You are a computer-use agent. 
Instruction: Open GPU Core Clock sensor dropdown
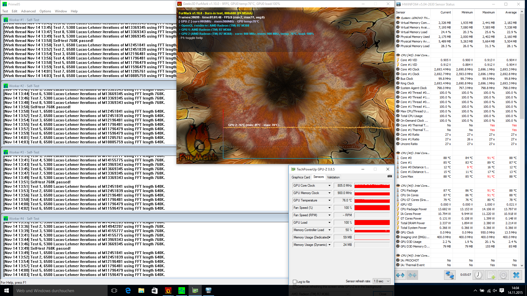pos(329,186)
